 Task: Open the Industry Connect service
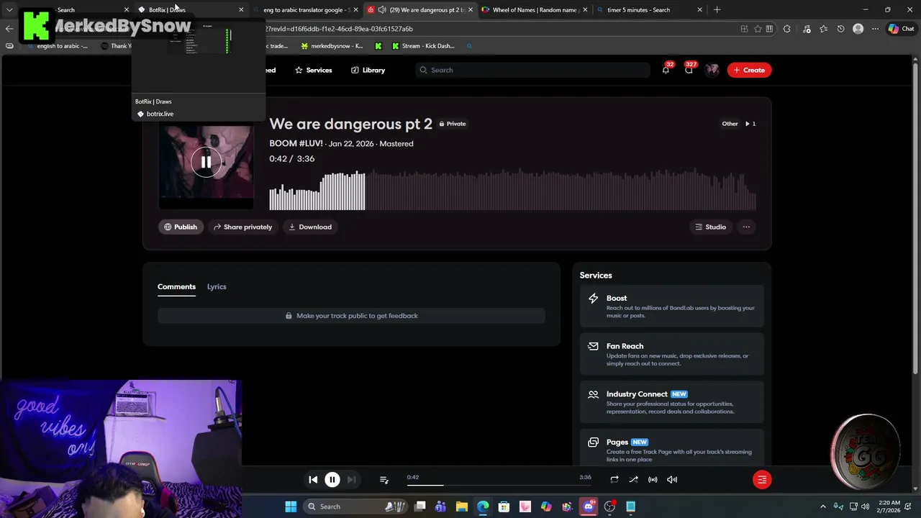click(672, 402)
